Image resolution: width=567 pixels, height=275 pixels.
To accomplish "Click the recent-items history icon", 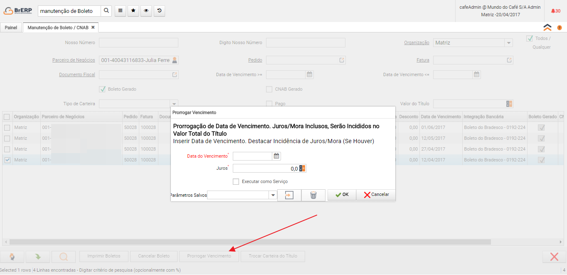I will [159, 11].
